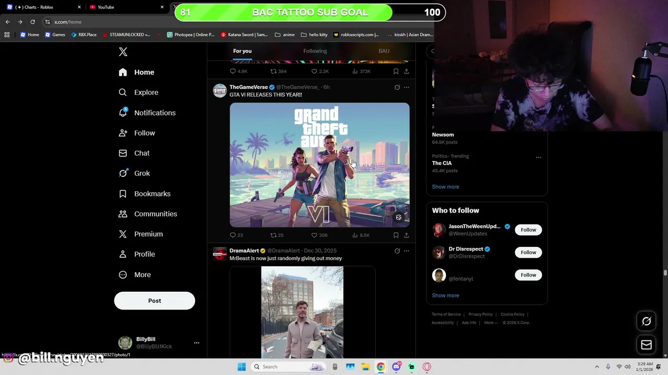This screenshot has width=668, height=375.
Task: Open the anime bookmarks folder
Action: pyautogui.click(x=284, y=35)
